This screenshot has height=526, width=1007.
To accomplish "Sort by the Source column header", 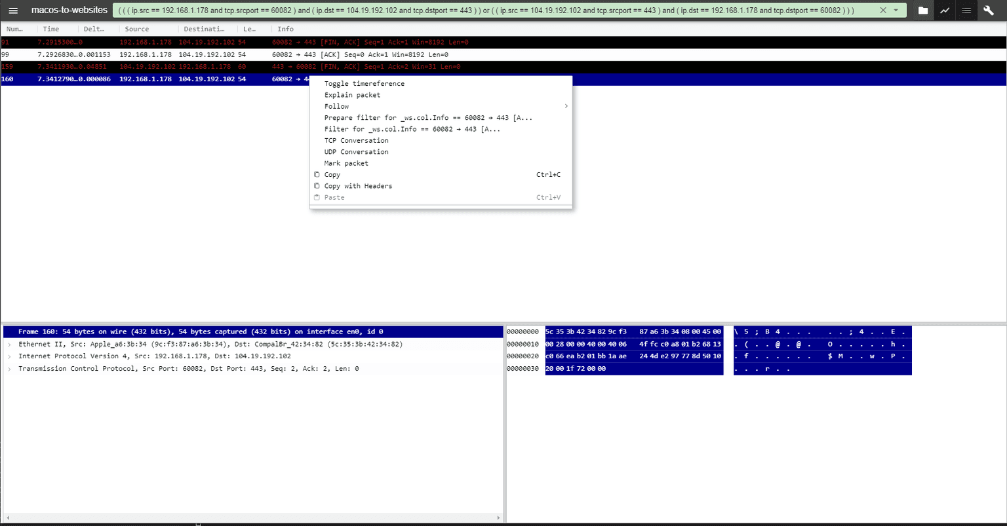I will (136, 29).
